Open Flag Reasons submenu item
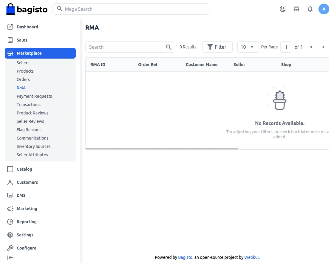The height and width of the screenshot is (263, 334). click(29, 130)
